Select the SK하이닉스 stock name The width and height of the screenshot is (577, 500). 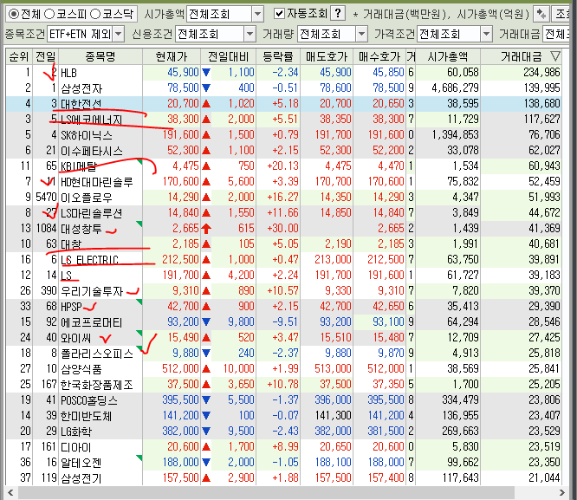(87, 135)
